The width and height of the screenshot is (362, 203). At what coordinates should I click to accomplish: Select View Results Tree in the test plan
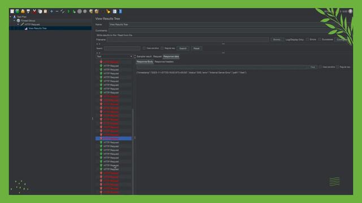point(37,28)
